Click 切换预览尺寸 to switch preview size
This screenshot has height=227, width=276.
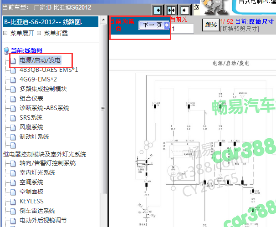coord(240,29)
